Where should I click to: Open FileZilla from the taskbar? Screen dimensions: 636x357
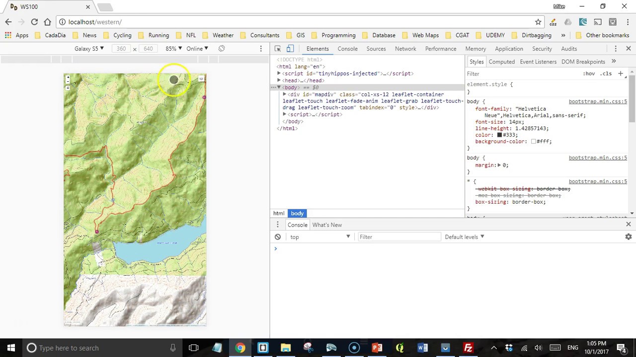tap(468, 348)
